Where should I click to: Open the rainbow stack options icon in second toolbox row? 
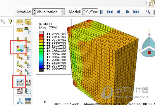28,30
